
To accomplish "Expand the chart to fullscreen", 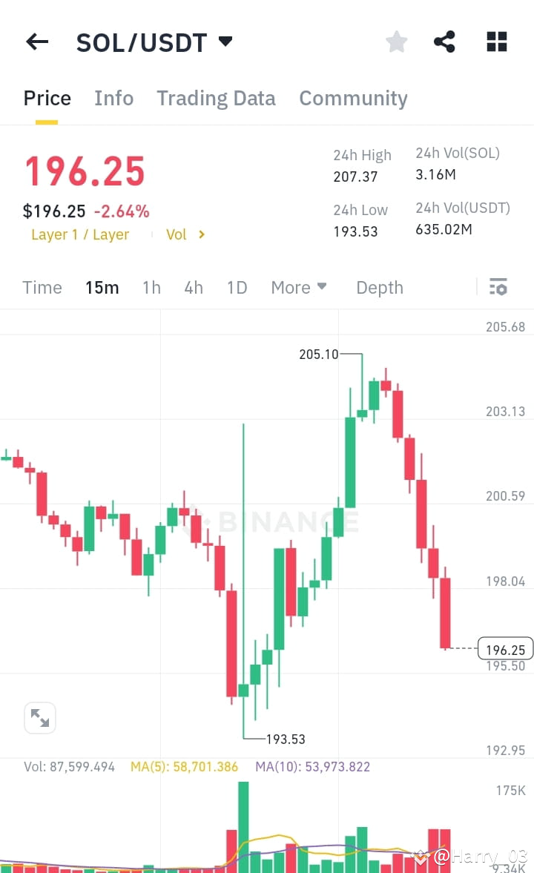I will click(39, 717).
